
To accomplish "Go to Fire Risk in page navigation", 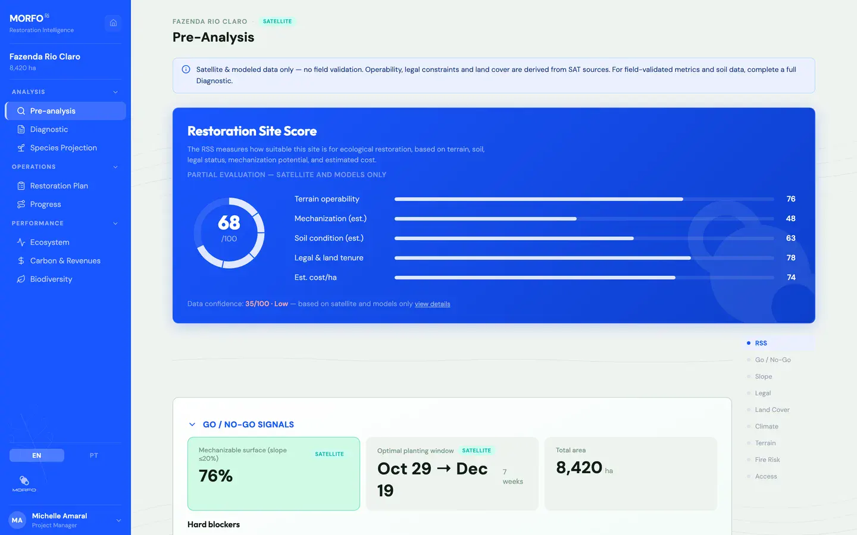I will (x=767, y=460).
